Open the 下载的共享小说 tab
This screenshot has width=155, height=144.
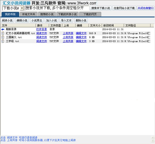67,14
